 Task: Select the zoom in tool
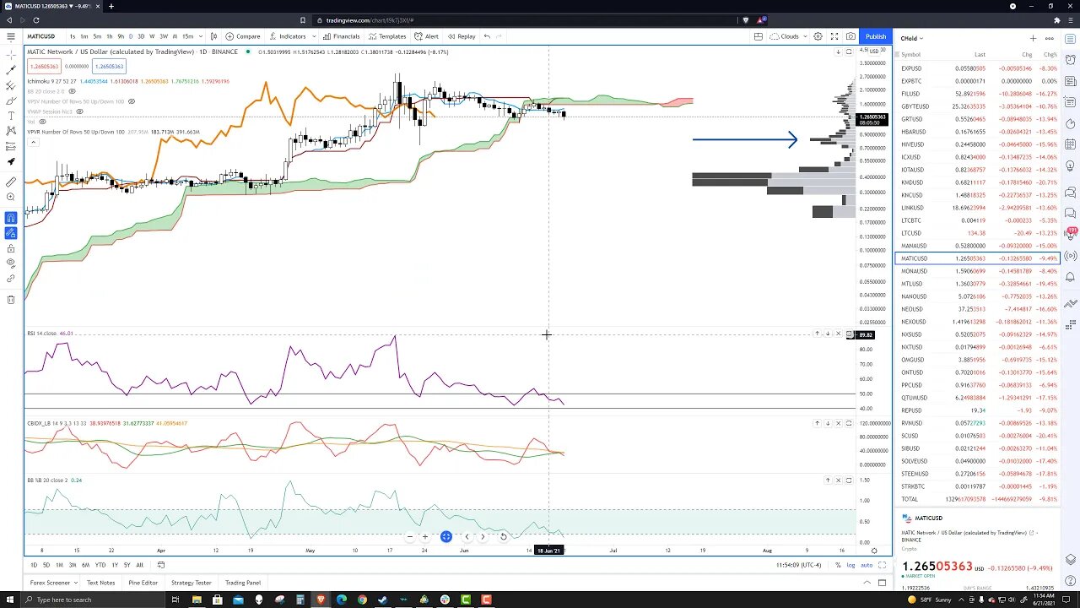10,197
